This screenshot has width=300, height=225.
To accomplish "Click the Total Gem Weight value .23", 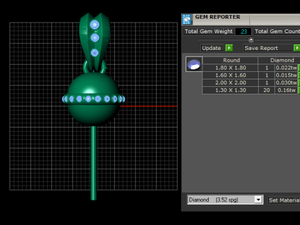I will point(243,31).
